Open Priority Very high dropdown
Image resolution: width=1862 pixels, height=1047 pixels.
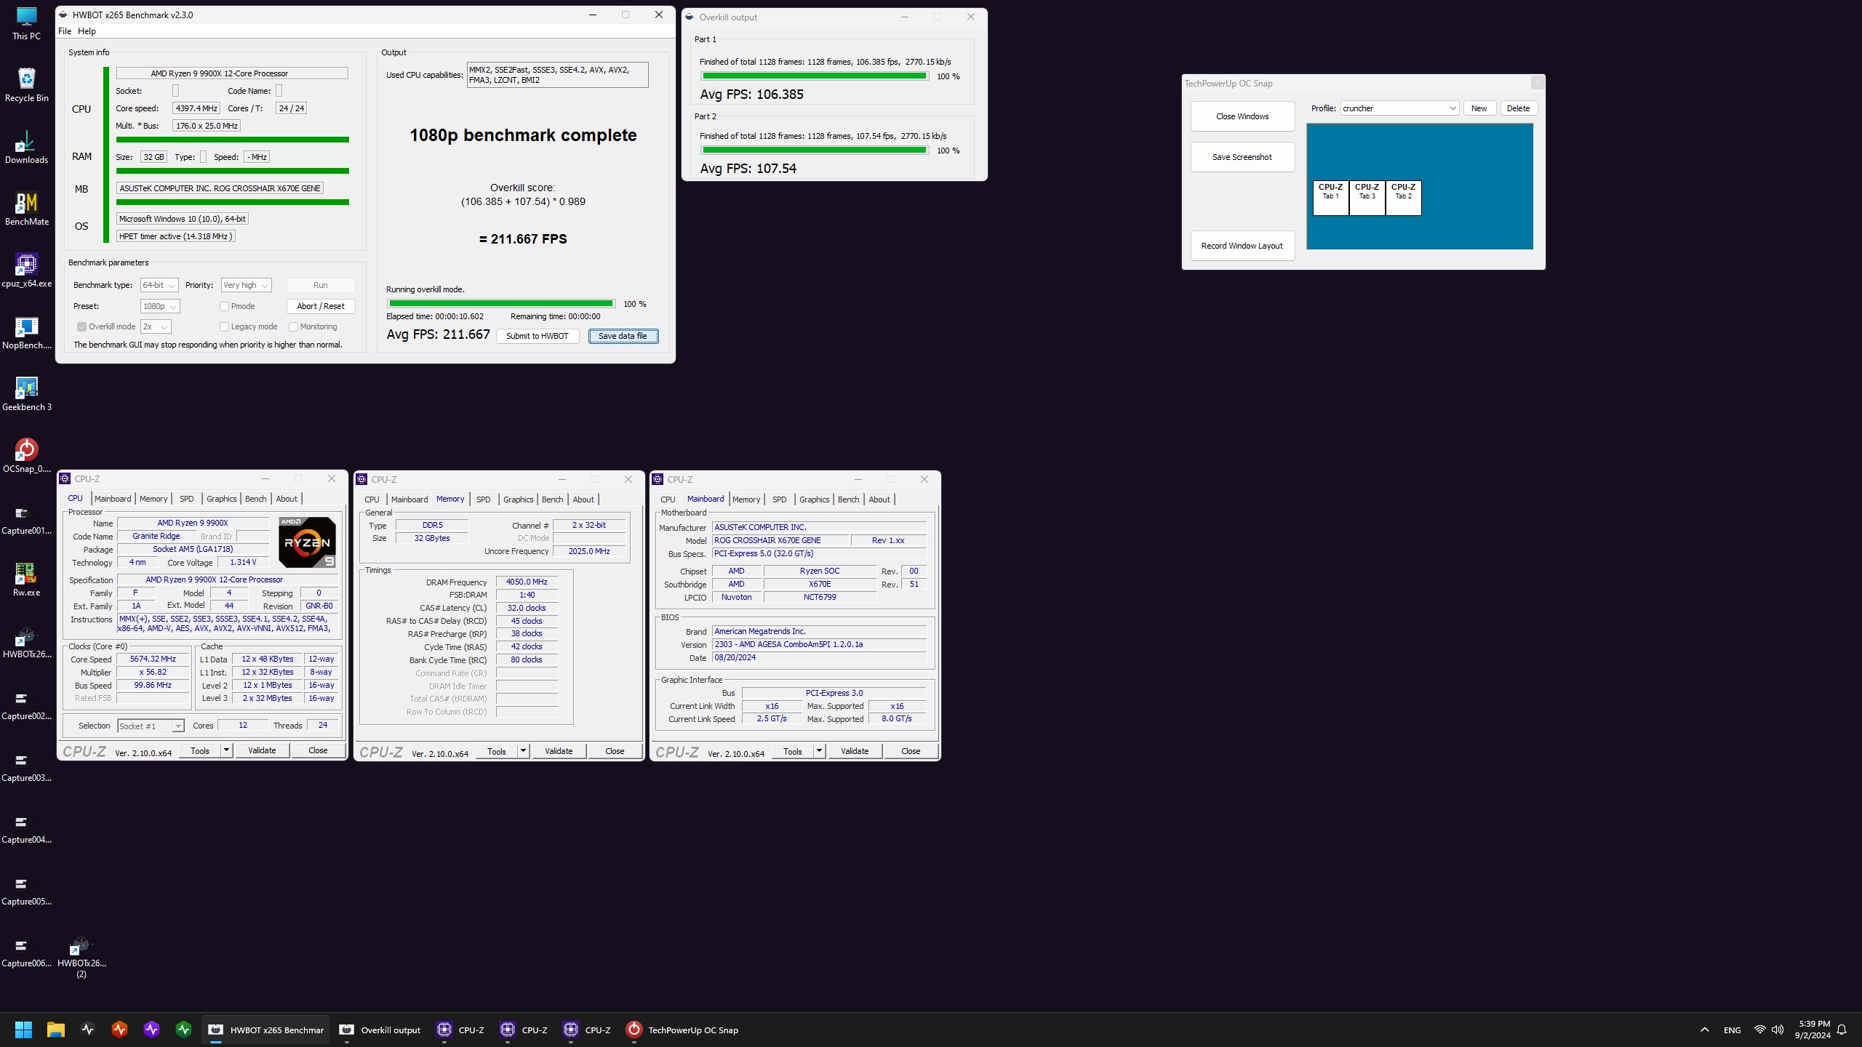click(x=246, y=285)
